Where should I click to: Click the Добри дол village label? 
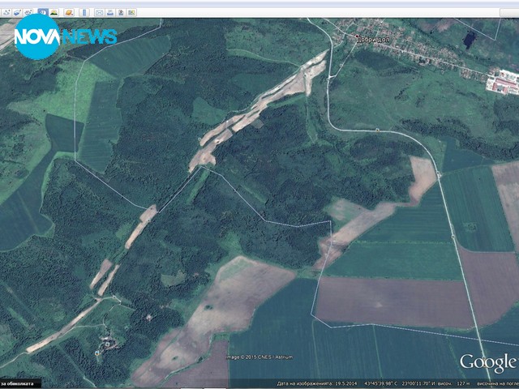coord(374,38)
